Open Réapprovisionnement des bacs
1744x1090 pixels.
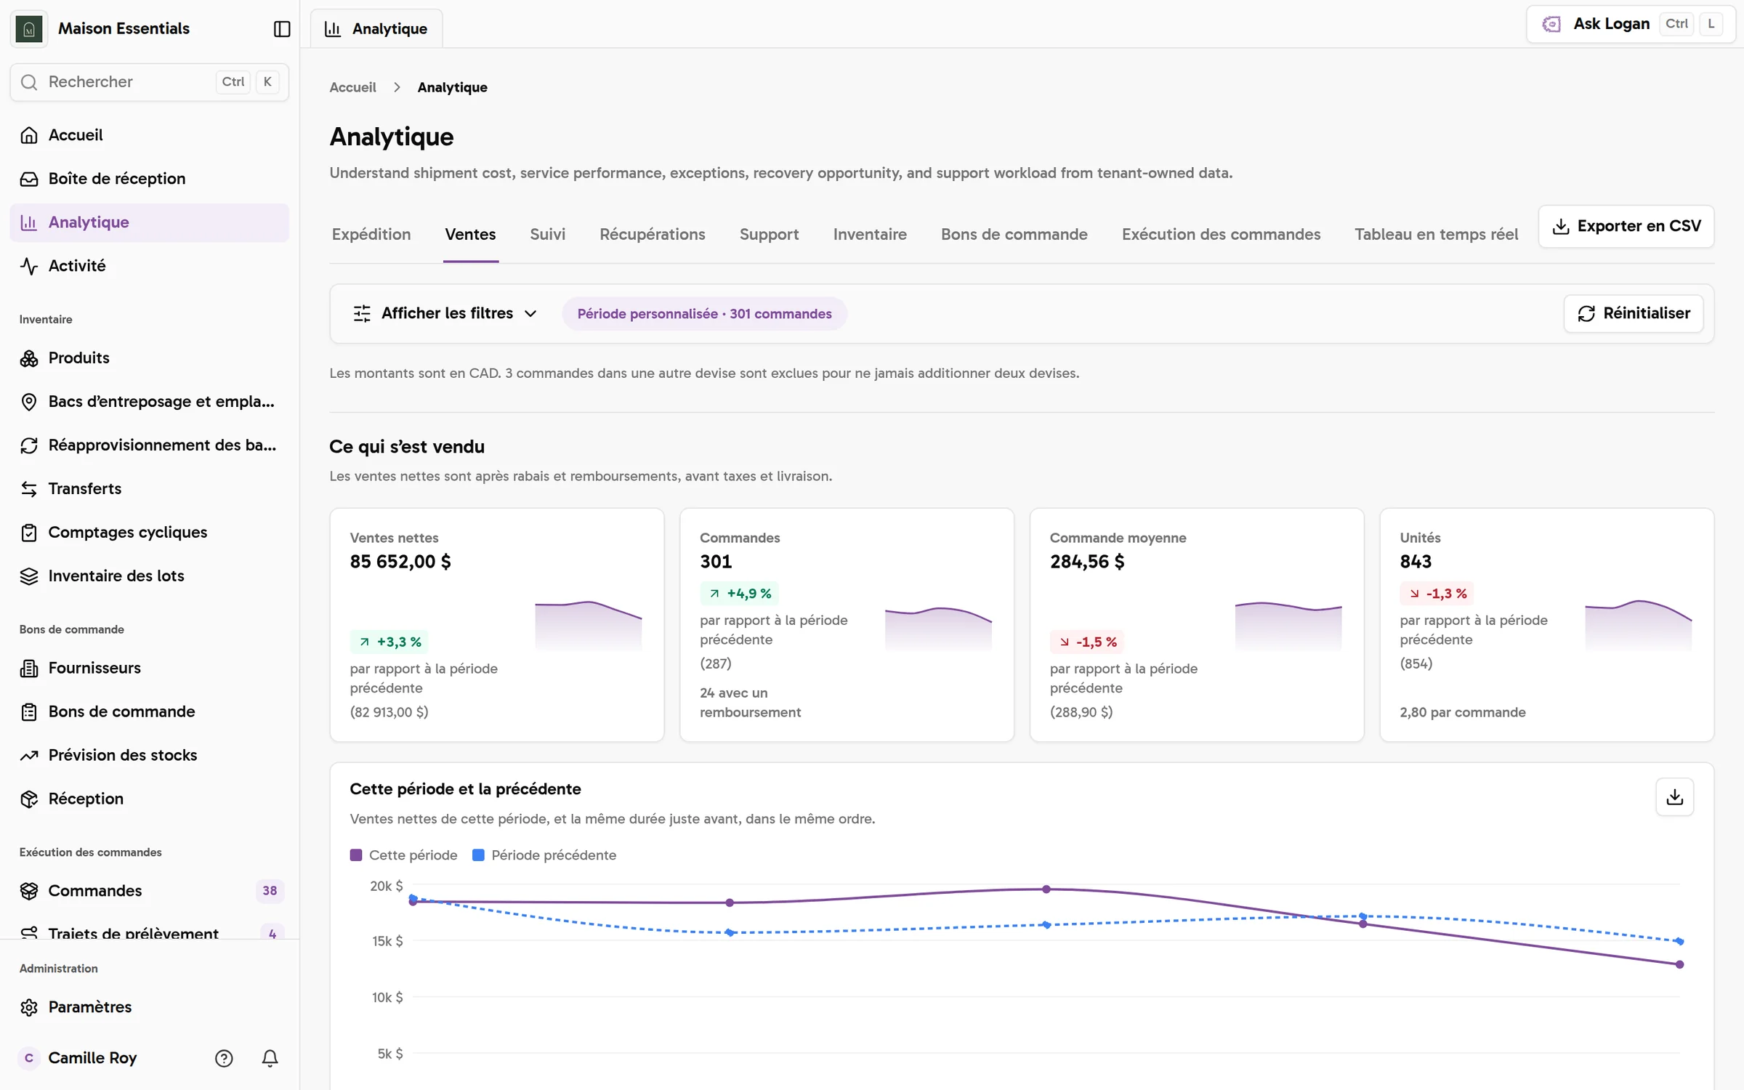point(149,445)
